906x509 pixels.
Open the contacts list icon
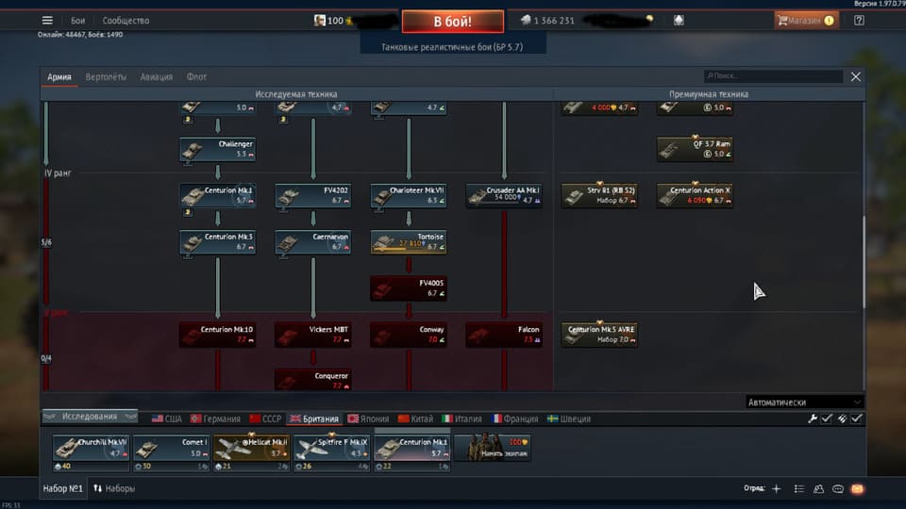point(799,489)
